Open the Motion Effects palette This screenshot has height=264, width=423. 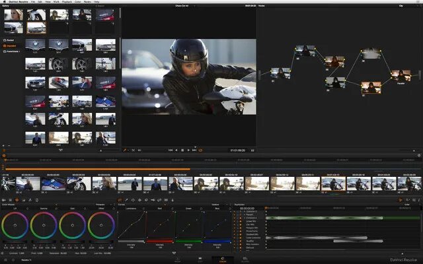(x=30, y=200)
